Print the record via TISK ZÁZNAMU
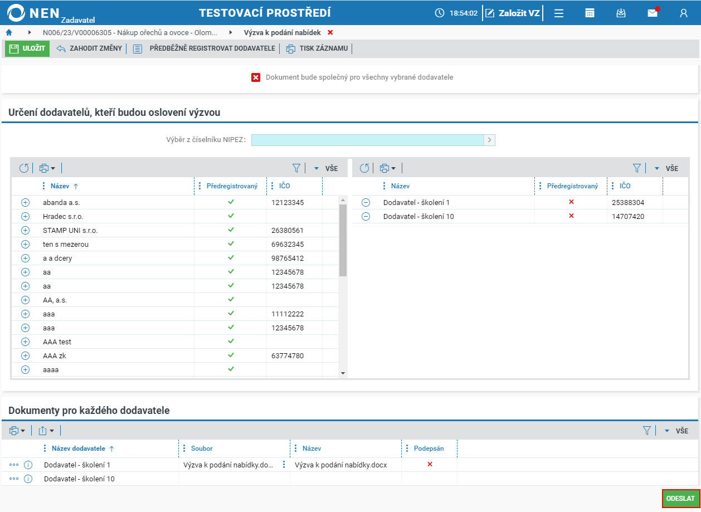 tap(317, 48)
